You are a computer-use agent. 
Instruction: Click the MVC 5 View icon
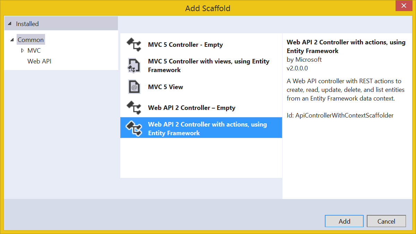(x=134, y=87)
